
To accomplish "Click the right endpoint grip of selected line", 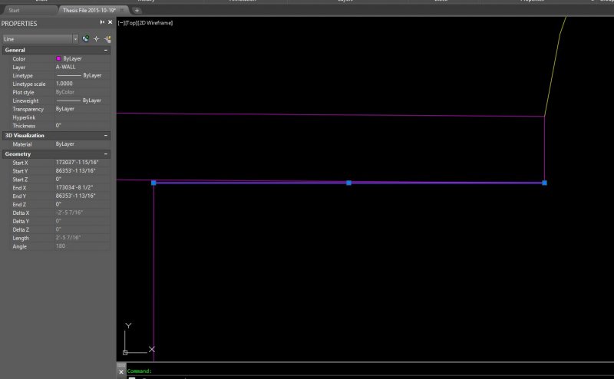I will click(x=544, y=183).
